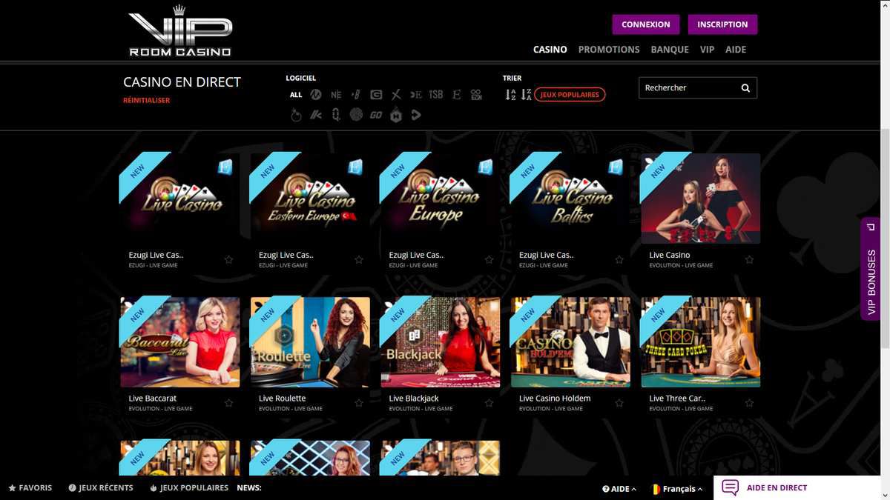Open the BANQUE menu item
890x500 pixels.
(x=670, y=50)
